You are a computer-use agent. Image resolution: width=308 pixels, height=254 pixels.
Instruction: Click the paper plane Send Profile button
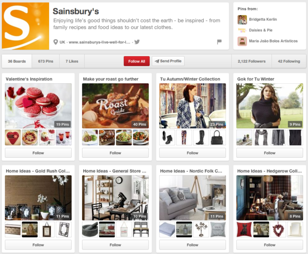pyautogui.click(x=168, y=61)
